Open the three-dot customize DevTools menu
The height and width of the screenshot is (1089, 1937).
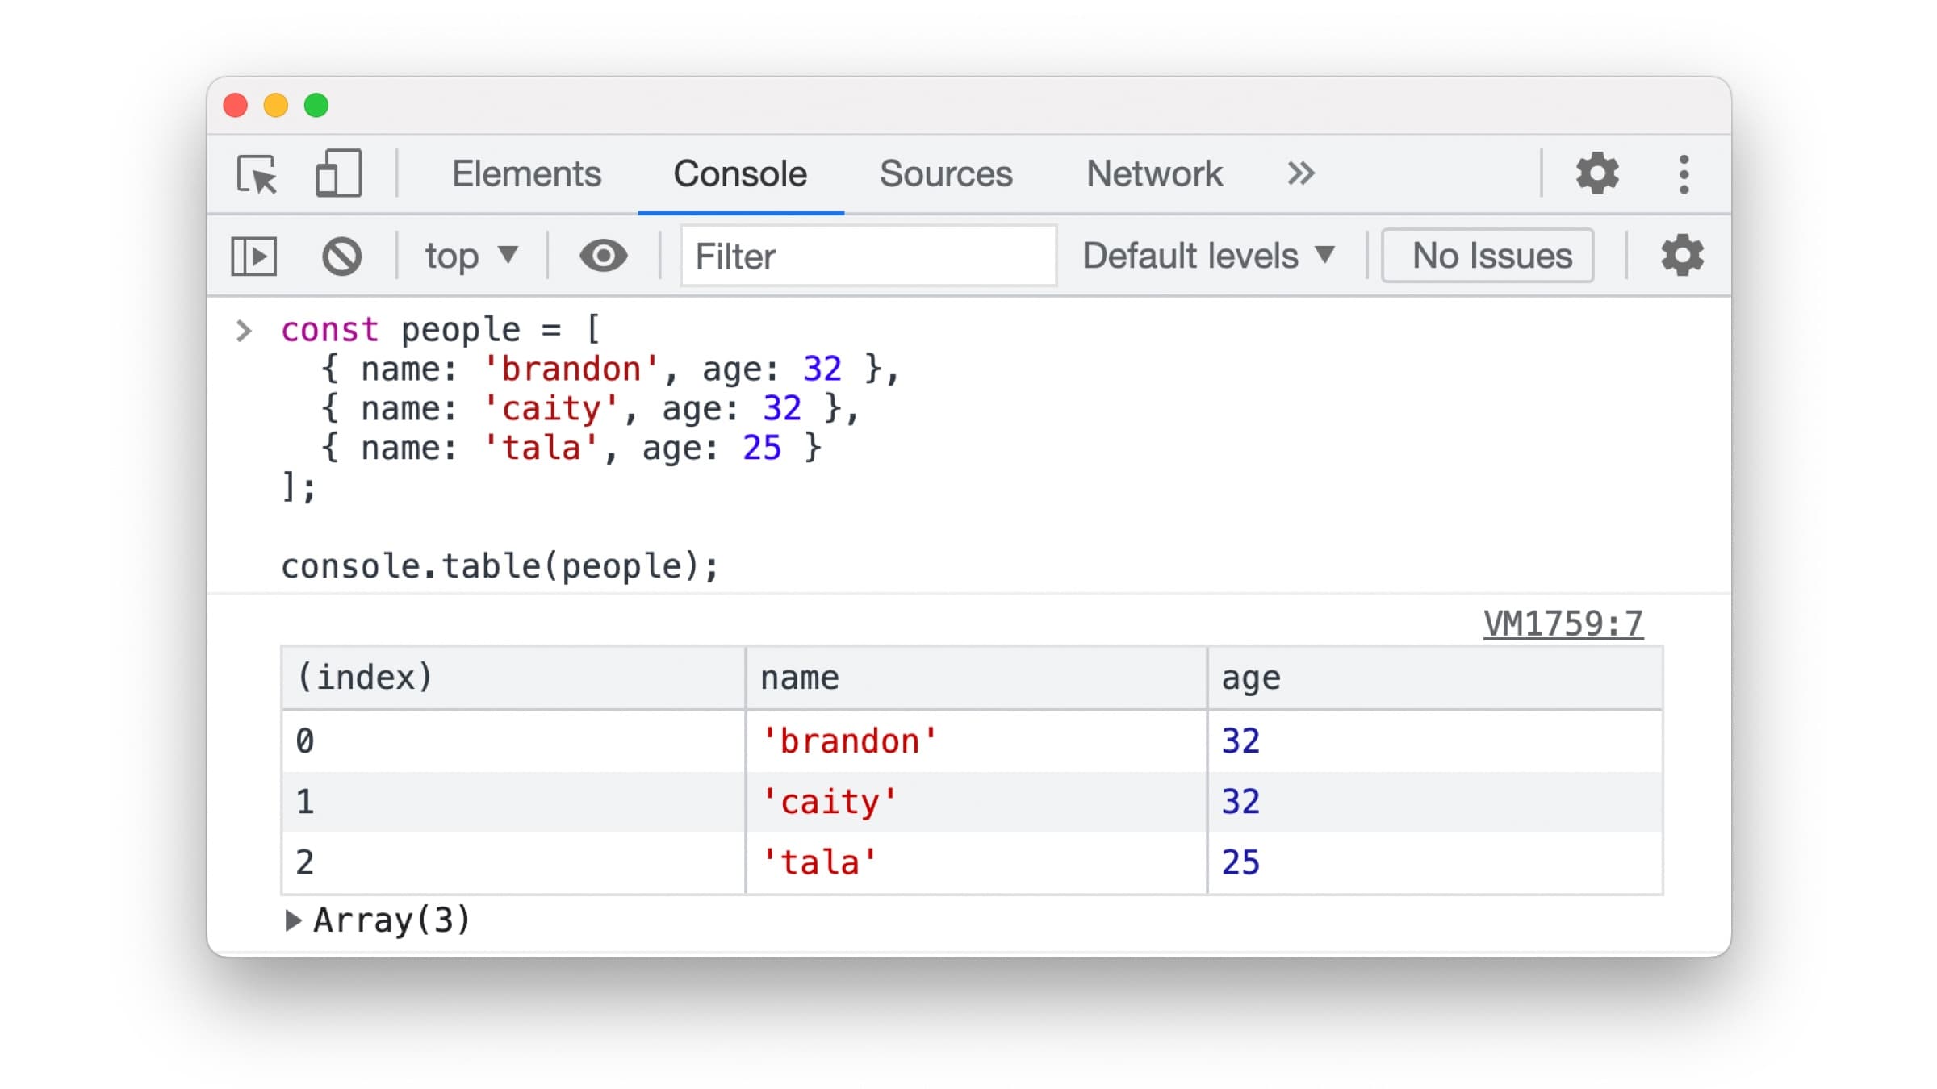1684,174
